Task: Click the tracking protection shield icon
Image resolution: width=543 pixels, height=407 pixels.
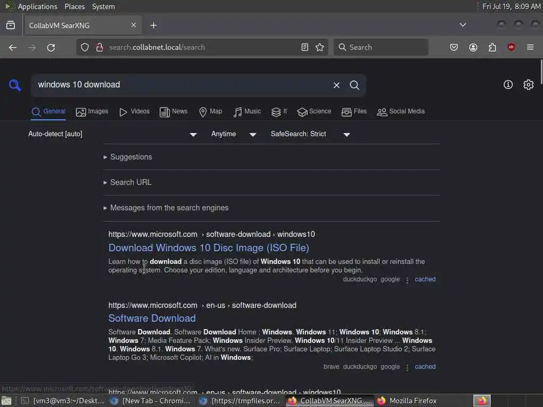Action: coord(85,47)
